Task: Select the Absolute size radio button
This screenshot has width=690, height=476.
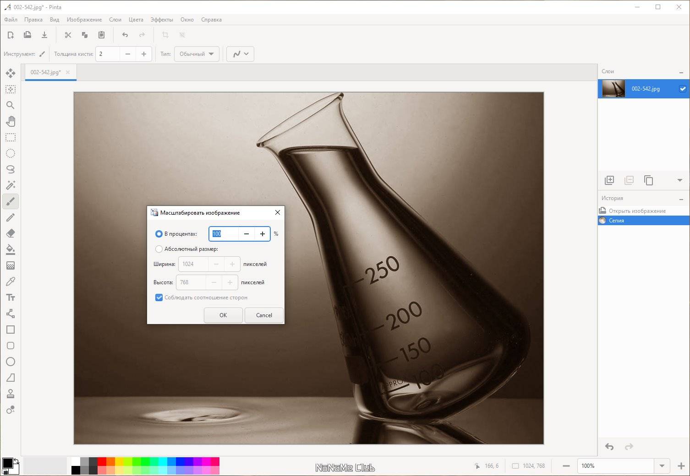Action: [x=159, y=249]
